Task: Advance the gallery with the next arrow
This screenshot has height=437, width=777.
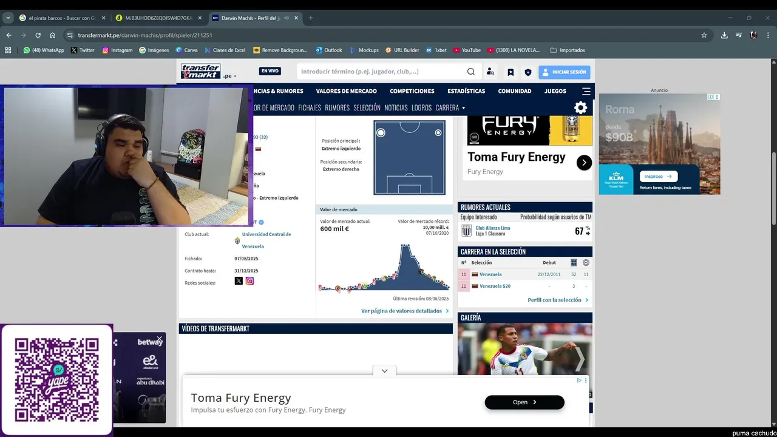Action: tap(580, 359)
